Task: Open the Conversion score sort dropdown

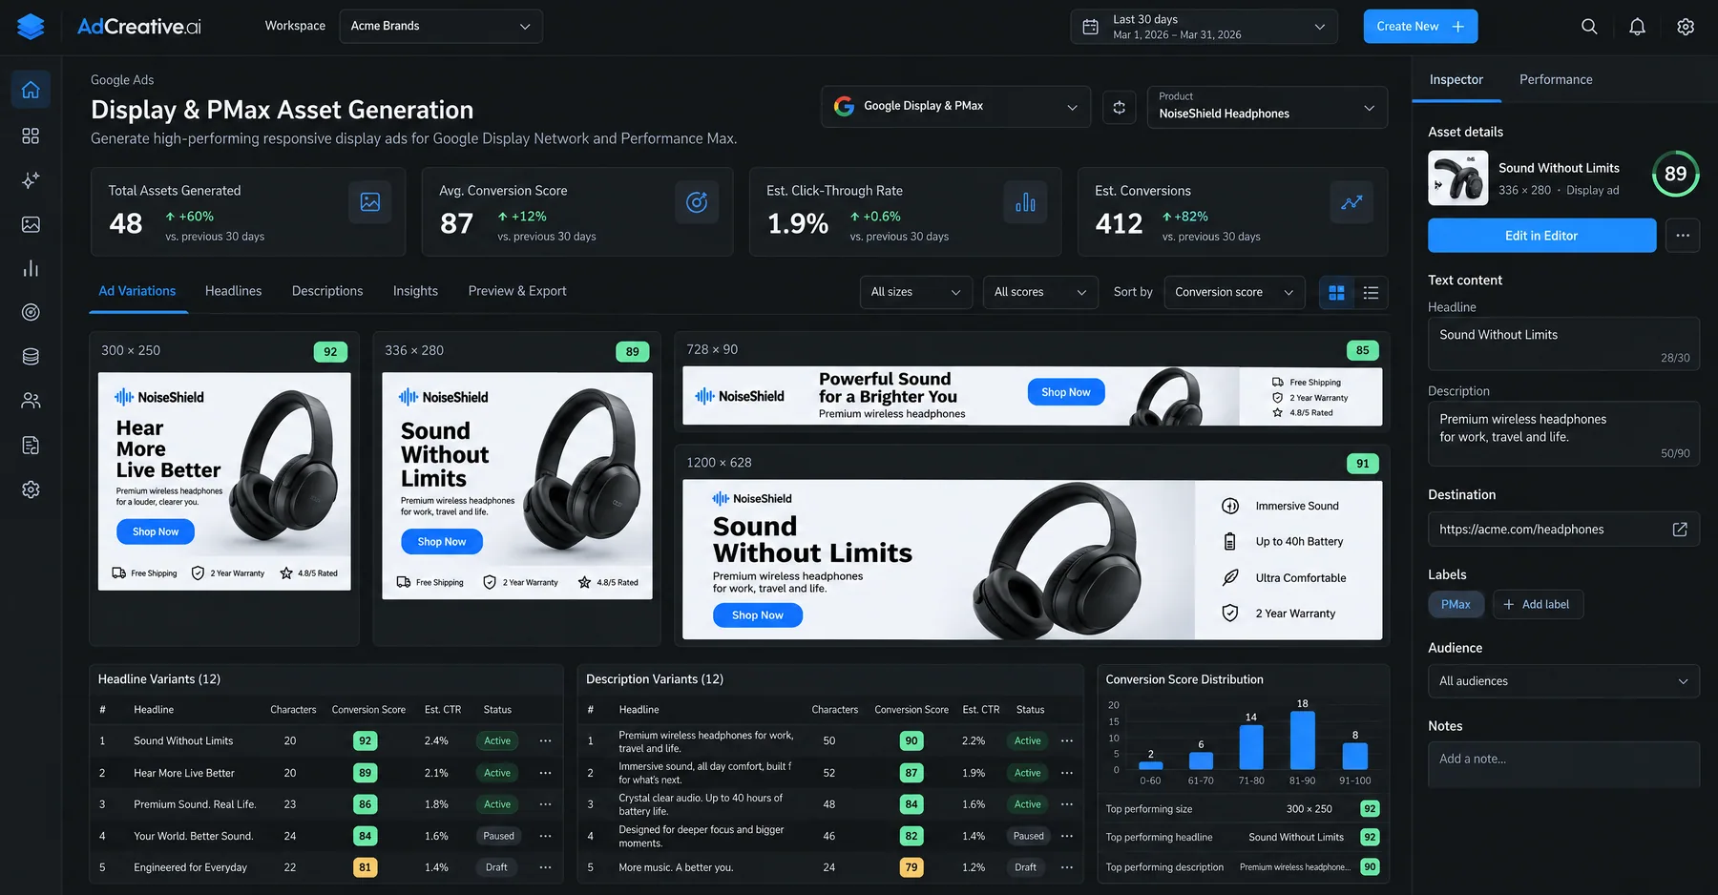Action: 1235,293
